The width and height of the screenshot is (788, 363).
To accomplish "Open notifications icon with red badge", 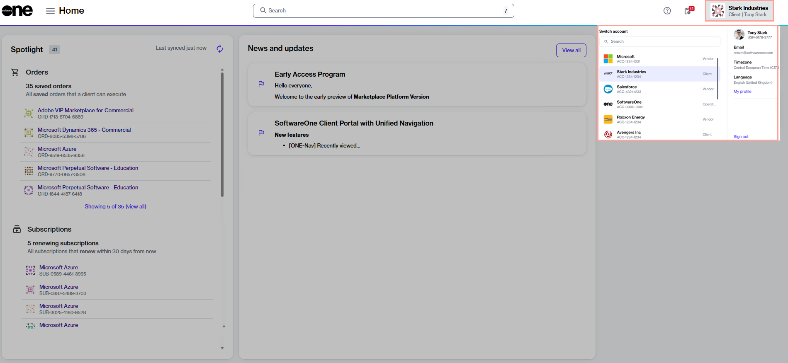I will coord(688,11).
